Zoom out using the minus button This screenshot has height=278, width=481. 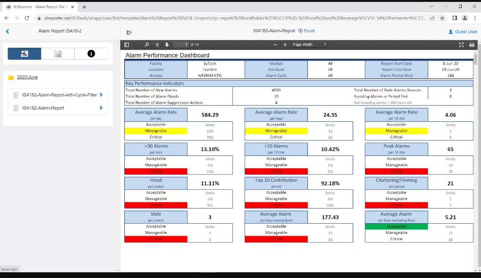pos(275,45)
